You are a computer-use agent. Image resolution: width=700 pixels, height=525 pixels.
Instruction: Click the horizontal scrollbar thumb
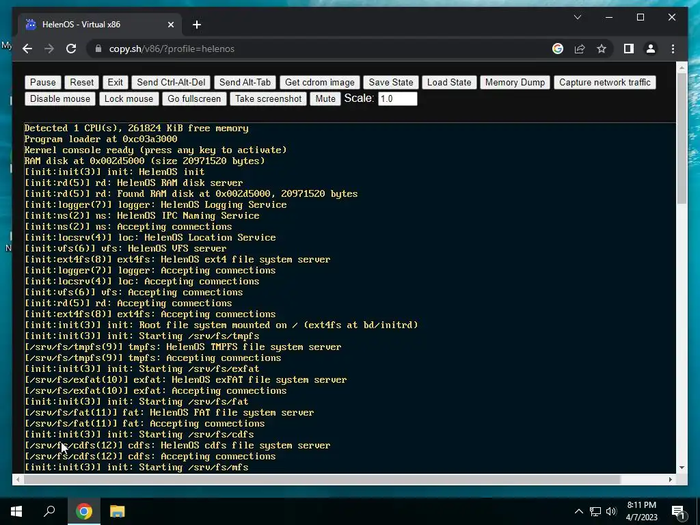click(x=322, y=479)
